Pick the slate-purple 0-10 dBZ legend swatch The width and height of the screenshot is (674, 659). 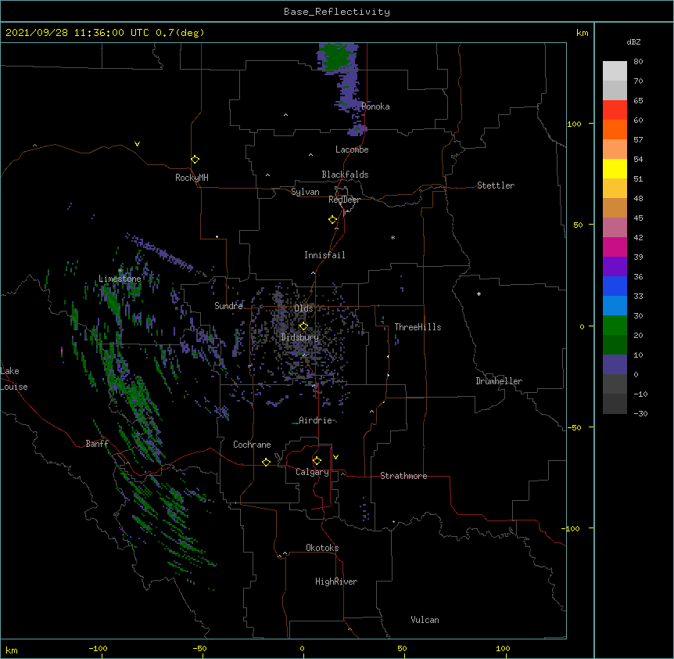(615, 365)
